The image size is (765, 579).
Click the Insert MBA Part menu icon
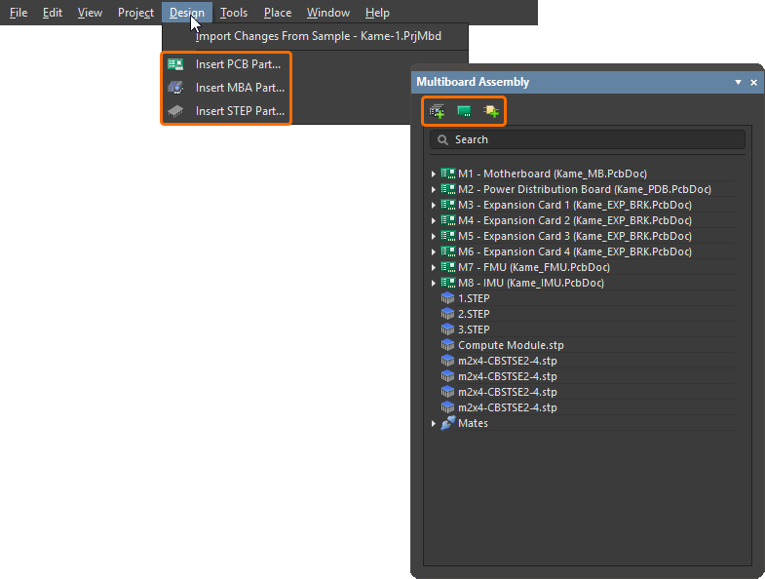(x=175, y=88)
